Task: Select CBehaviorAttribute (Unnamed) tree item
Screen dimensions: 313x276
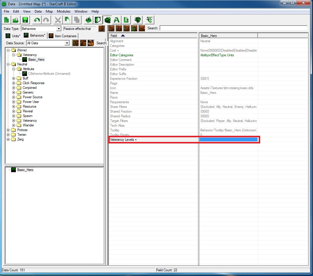Action: 49,74
